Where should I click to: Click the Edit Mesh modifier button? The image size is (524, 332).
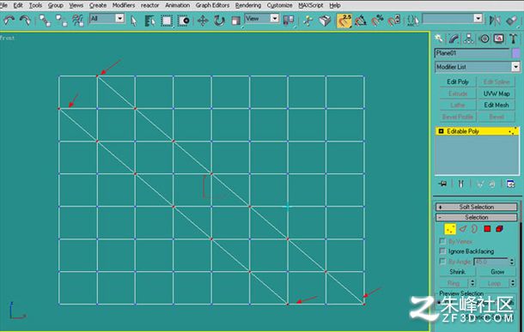(497, 106)
